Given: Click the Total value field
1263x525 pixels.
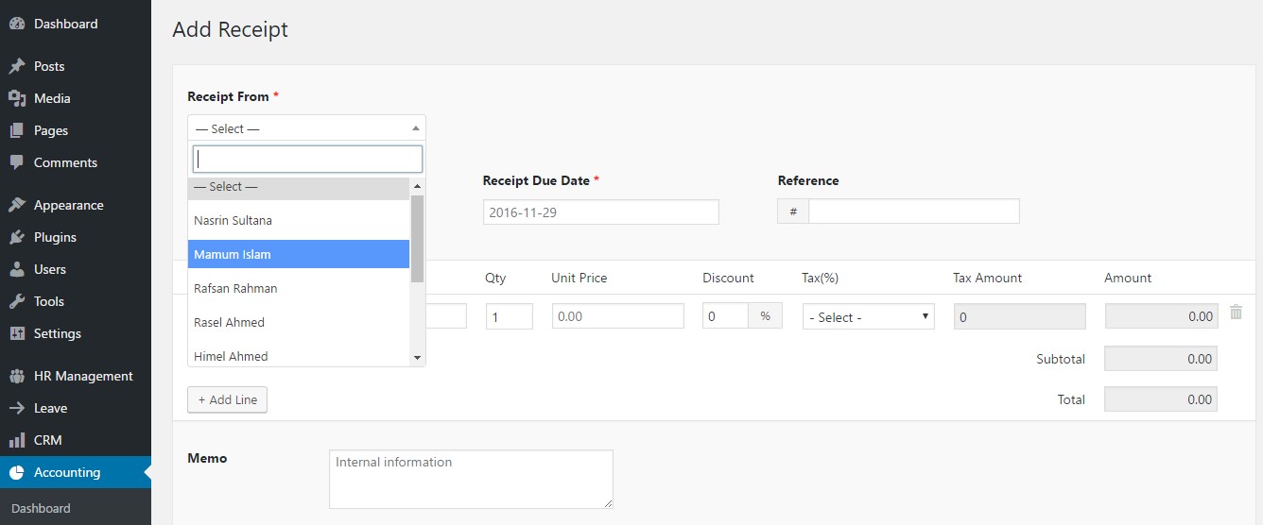Looking at the screenshot, I should pyautogui.click(x=1161, y=399).
